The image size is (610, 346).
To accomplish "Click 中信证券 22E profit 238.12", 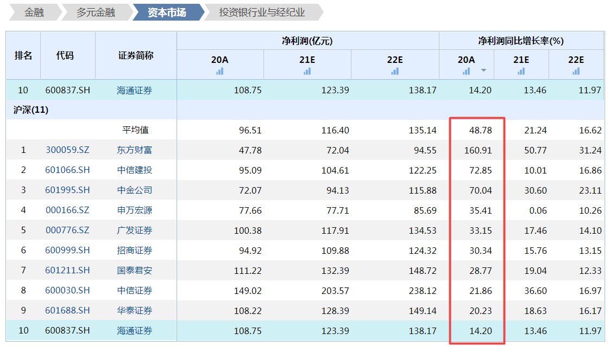I will pos(423,291).
